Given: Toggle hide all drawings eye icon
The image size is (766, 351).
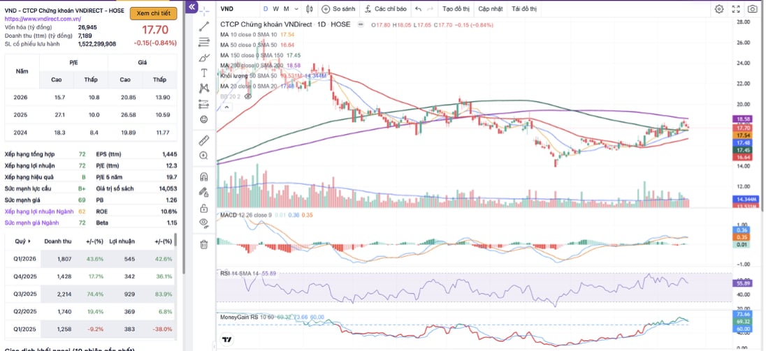Looking at the screenshot, I should pyautogui.click(x=204, y=223).
